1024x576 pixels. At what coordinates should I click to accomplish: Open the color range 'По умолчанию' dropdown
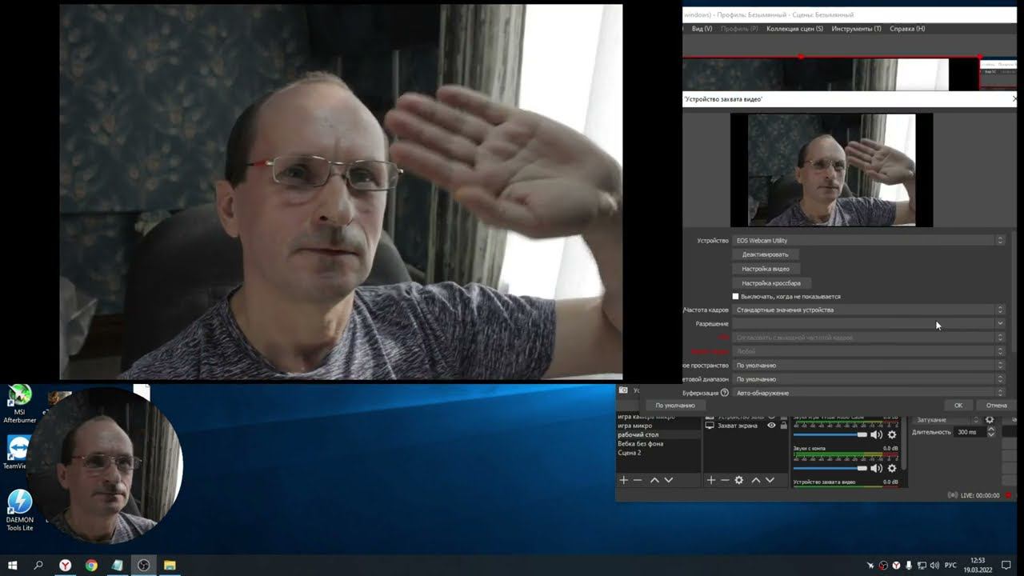[869, 379]
